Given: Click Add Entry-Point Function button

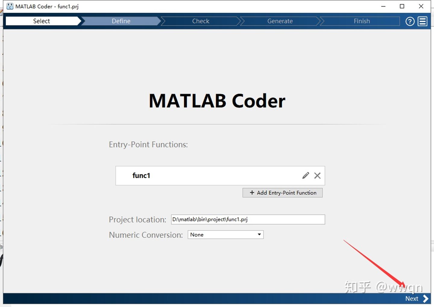Looking at the screenshot, I should click(282, 193).
